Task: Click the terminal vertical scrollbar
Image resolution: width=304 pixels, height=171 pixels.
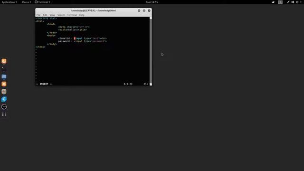Action: [151, 51]
